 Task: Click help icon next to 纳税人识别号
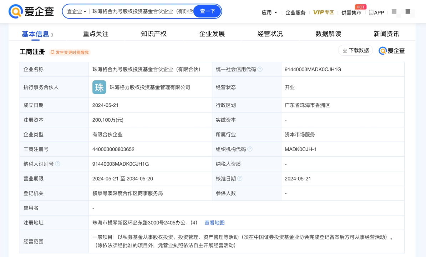(57, 164)
